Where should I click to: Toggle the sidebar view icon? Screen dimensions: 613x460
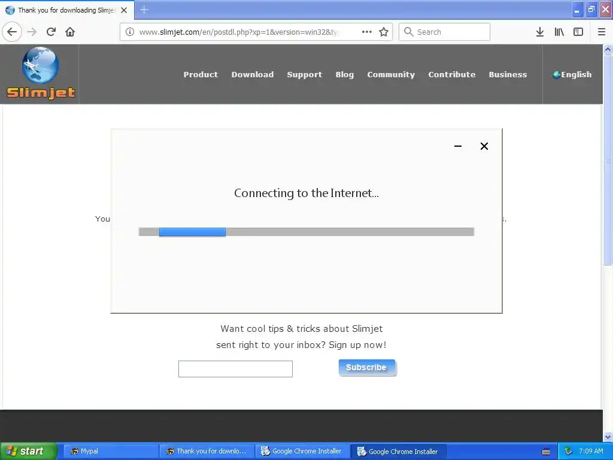click(x=578, y=32)
